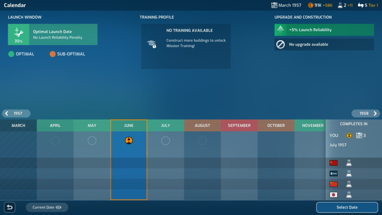Click the locked graduation cap training icon
Image resolution: width=382 pixels, height=215 pixels.
tap(152, 44)
